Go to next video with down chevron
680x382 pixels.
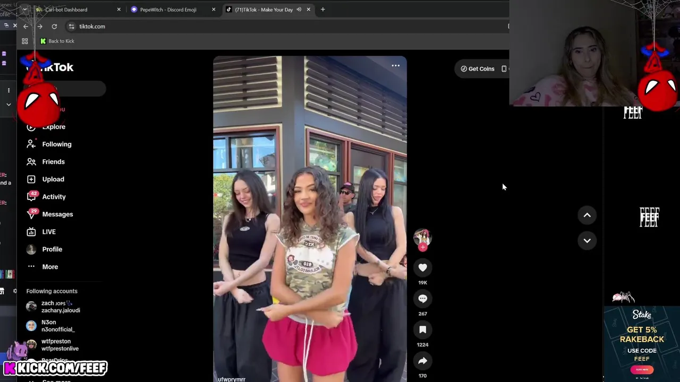[x=587, y=240]
